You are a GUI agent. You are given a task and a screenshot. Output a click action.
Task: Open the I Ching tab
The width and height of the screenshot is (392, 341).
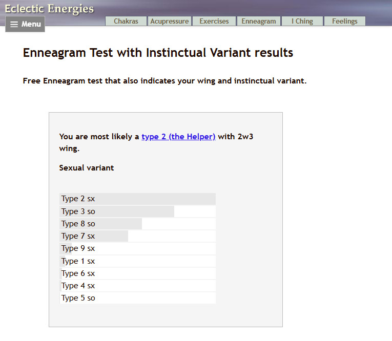coord(302,21)
